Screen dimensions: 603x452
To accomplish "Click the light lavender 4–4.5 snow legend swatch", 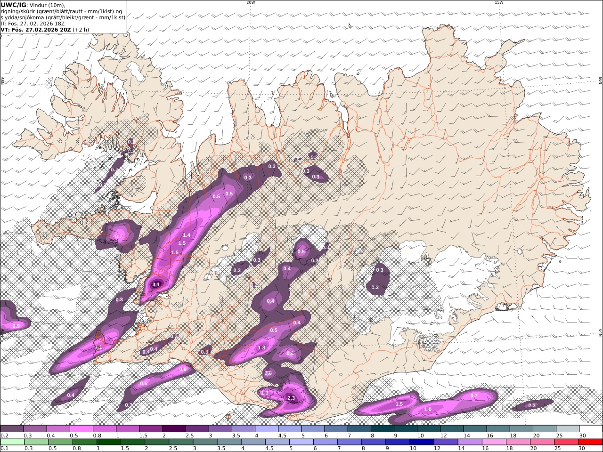I will point(266,428).
